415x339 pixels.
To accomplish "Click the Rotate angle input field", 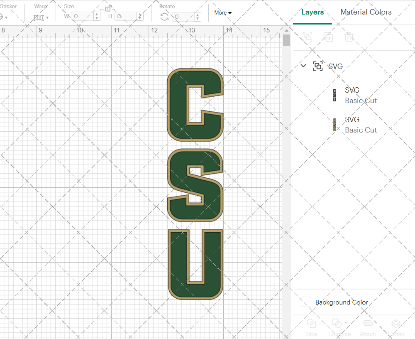I will pos(184,17).
